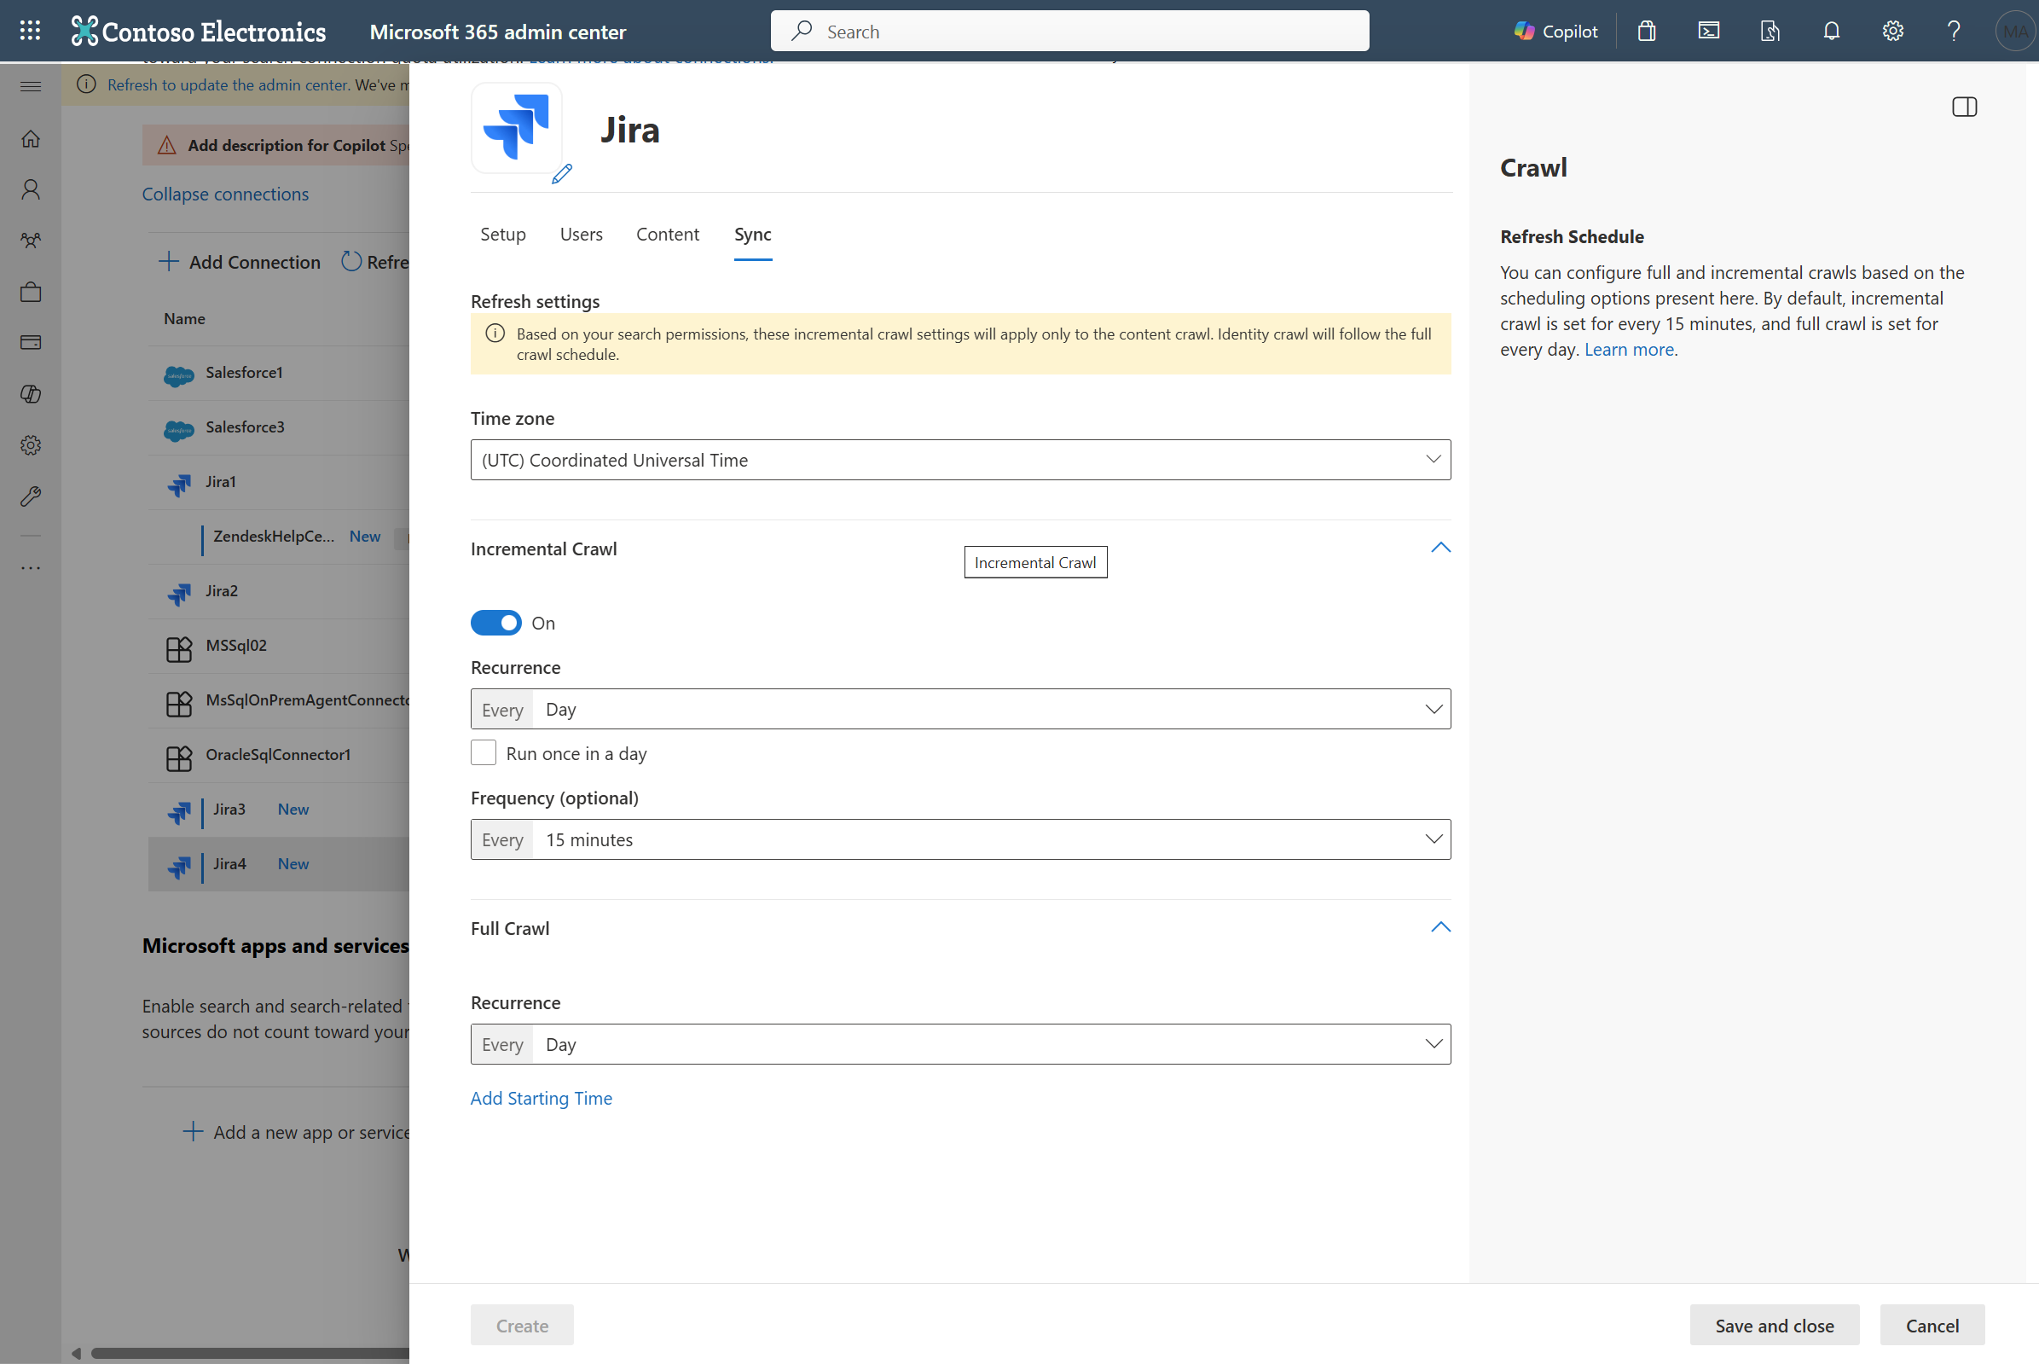Click the search magnifier icon
This screenshot has height=1364, width=2039.
(802, 32)
